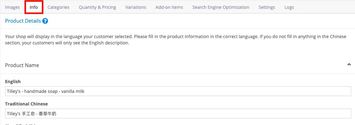Focus the Traditional Chinese product name field
Viewport: 355px width, 125px height.
pyautogui.click(x=178, y=114)
